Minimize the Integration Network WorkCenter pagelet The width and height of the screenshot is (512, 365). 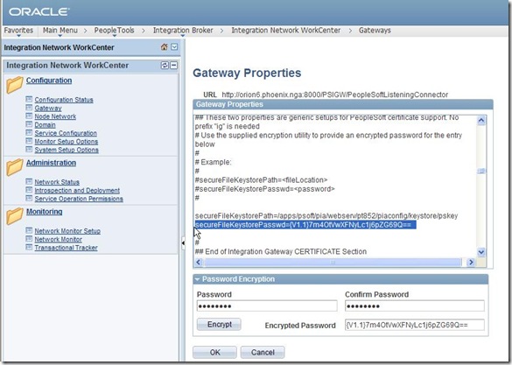coord(173,66)
